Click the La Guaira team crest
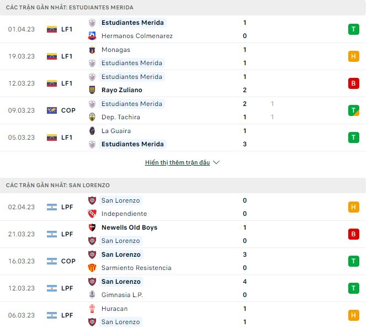The width and height of the screenshot is (367, 328). [92, 131]
